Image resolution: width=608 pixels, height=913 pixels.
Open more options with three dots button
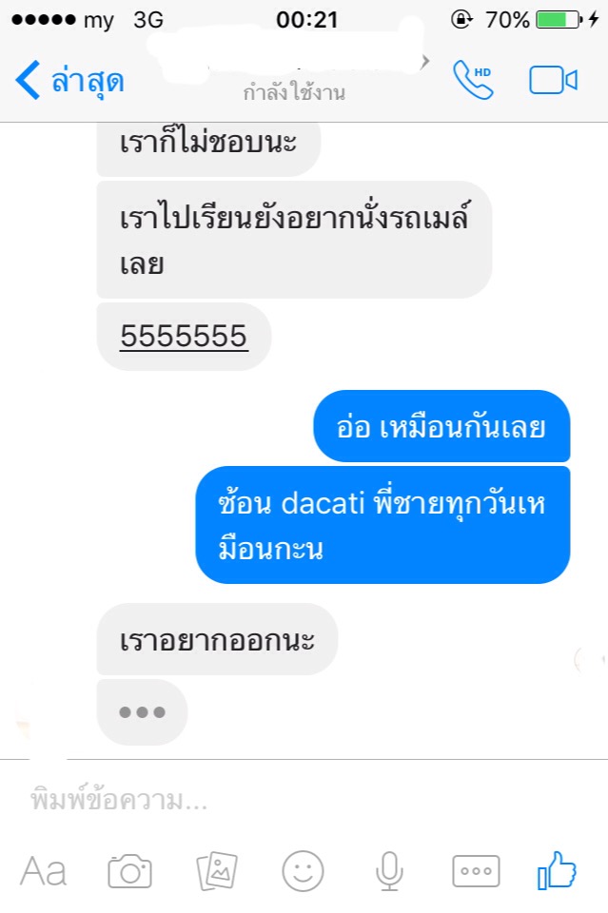point(476,872)
